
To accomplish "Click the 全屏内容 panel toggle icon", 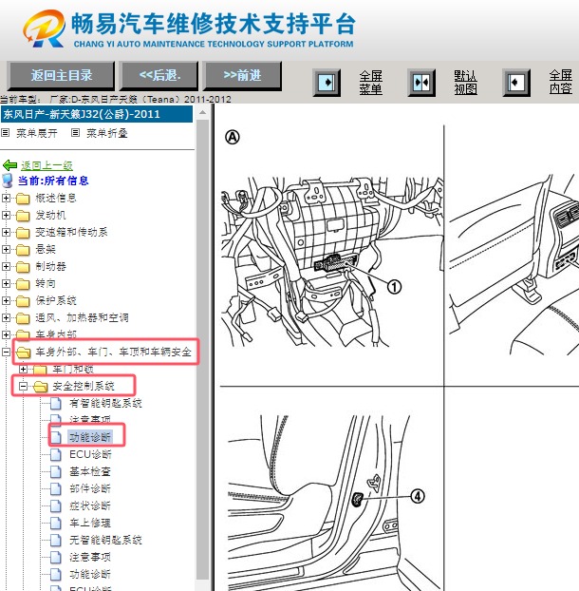I will 516,83.
